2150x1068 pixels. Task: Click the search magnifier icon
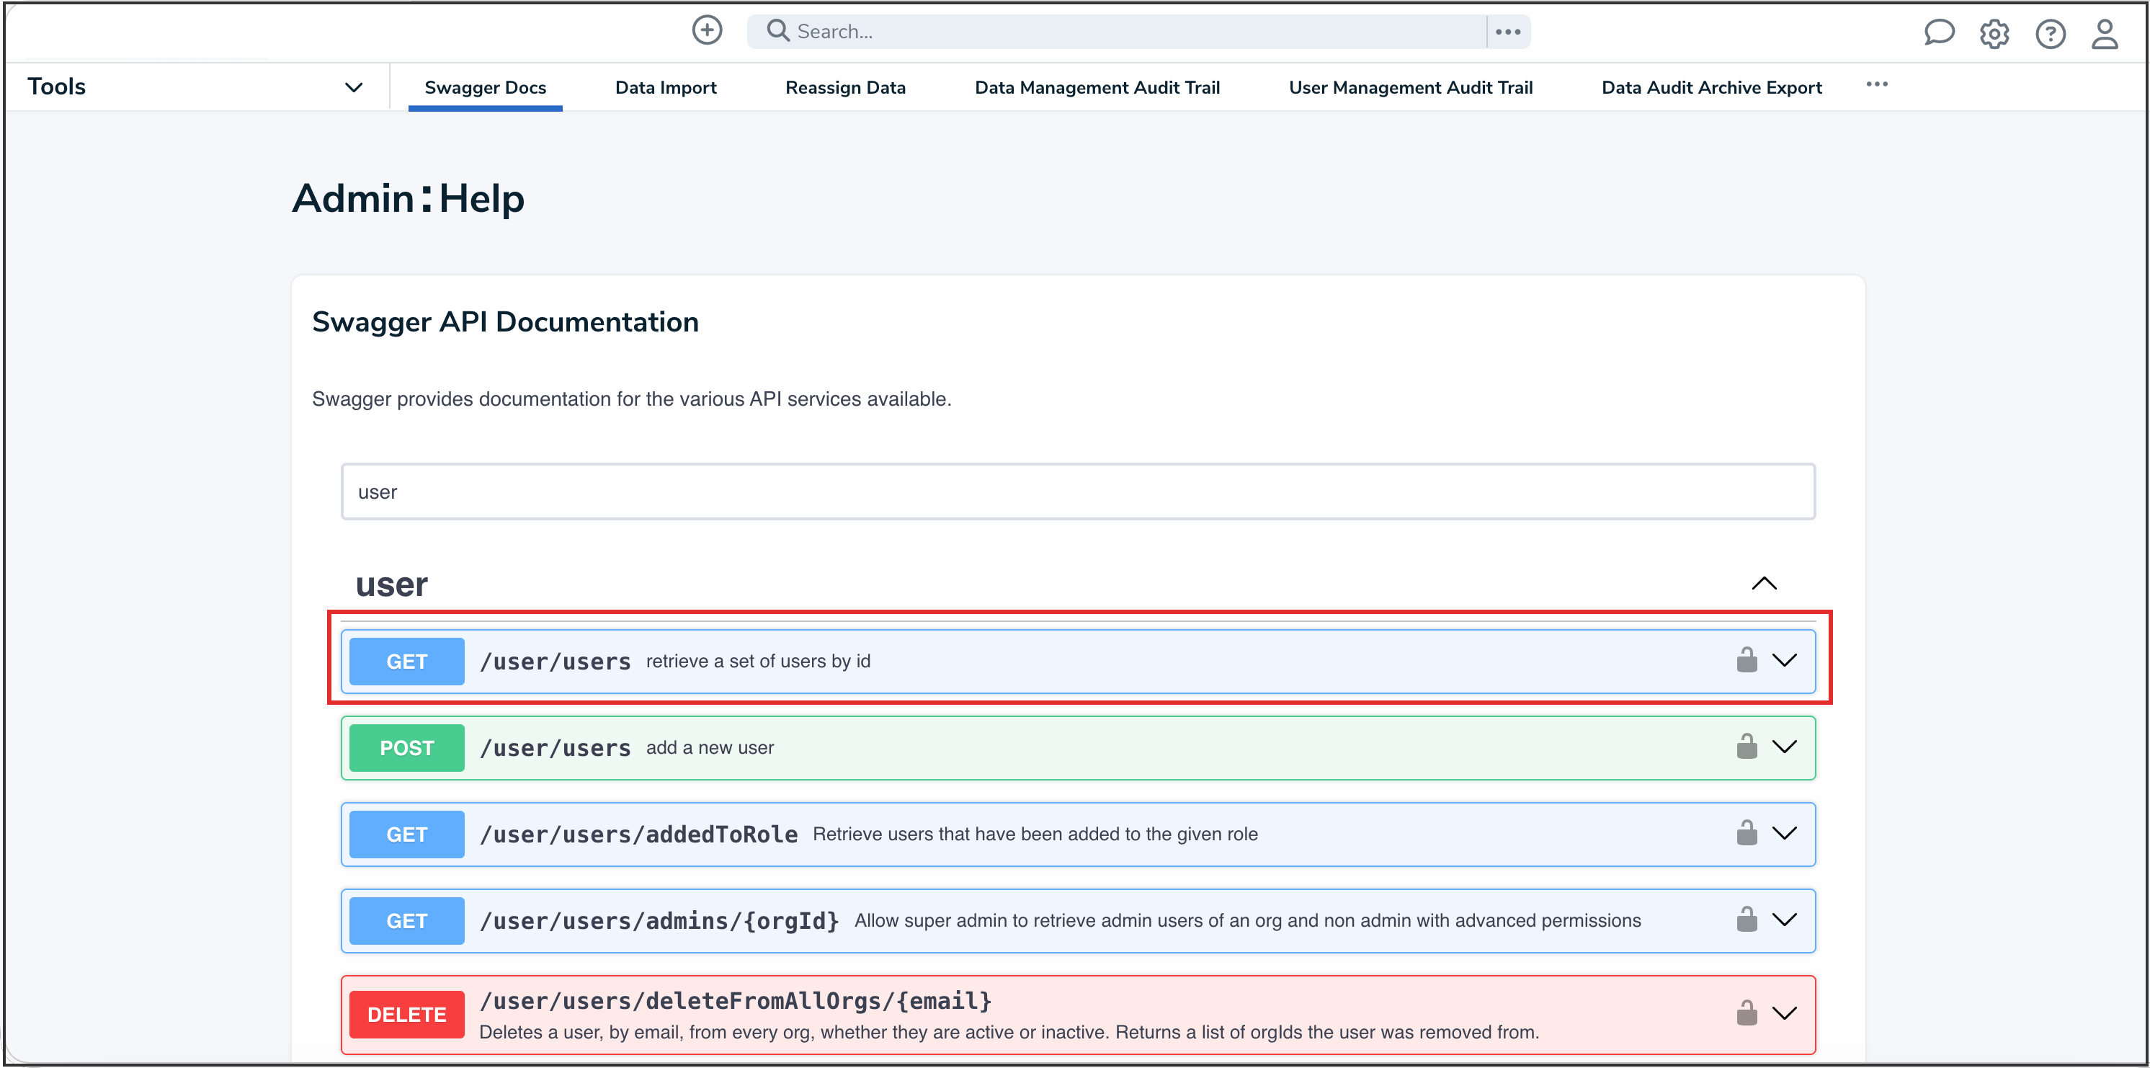point(777,30)
